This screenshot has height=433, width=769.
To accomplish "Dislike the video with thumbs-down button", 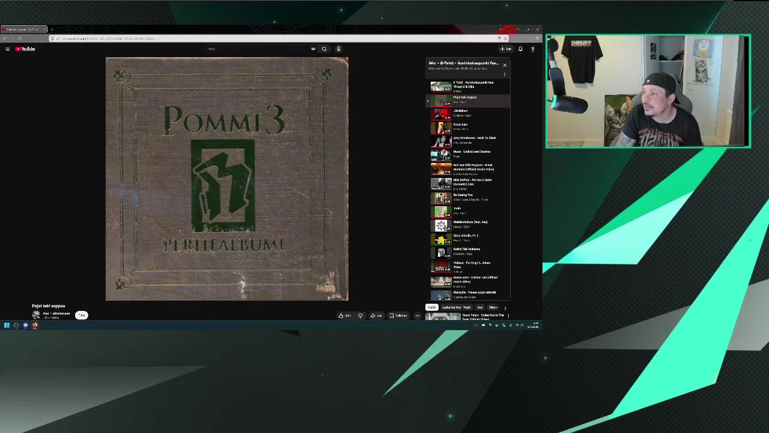I will 360,315.
